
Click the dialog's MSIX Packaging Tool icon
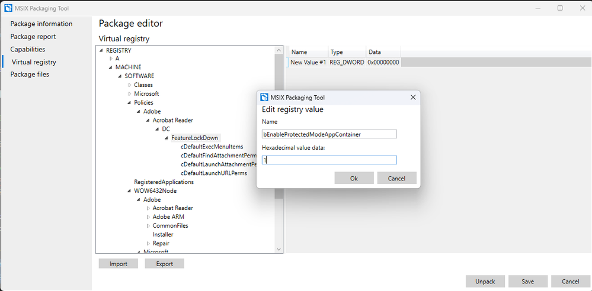(264, 98)
